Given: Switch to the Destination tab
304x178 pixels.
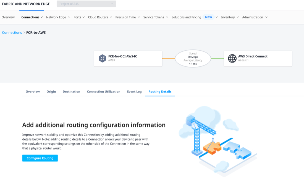Looking at the screenshot, I should (71, 91).
